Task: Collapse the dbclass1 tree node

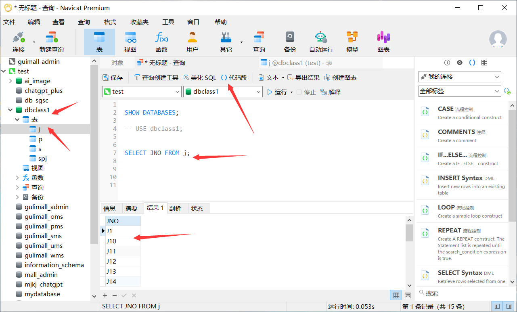Action: 10,110
